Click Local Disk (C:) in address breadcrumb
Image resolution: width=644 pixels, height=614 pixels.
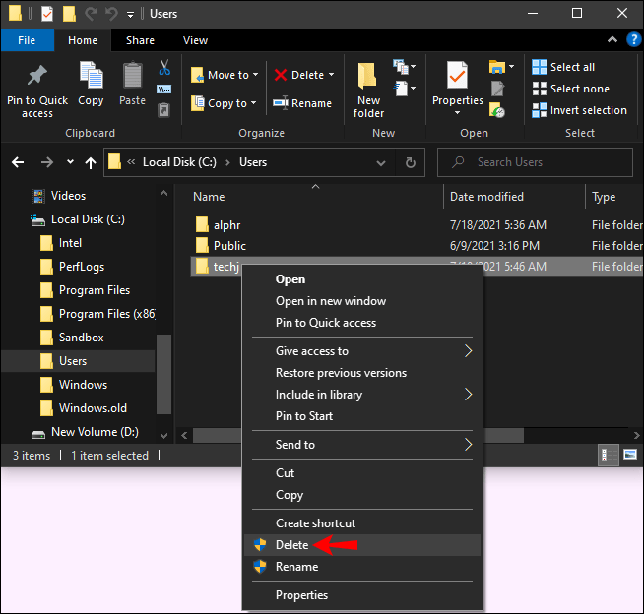179,162
